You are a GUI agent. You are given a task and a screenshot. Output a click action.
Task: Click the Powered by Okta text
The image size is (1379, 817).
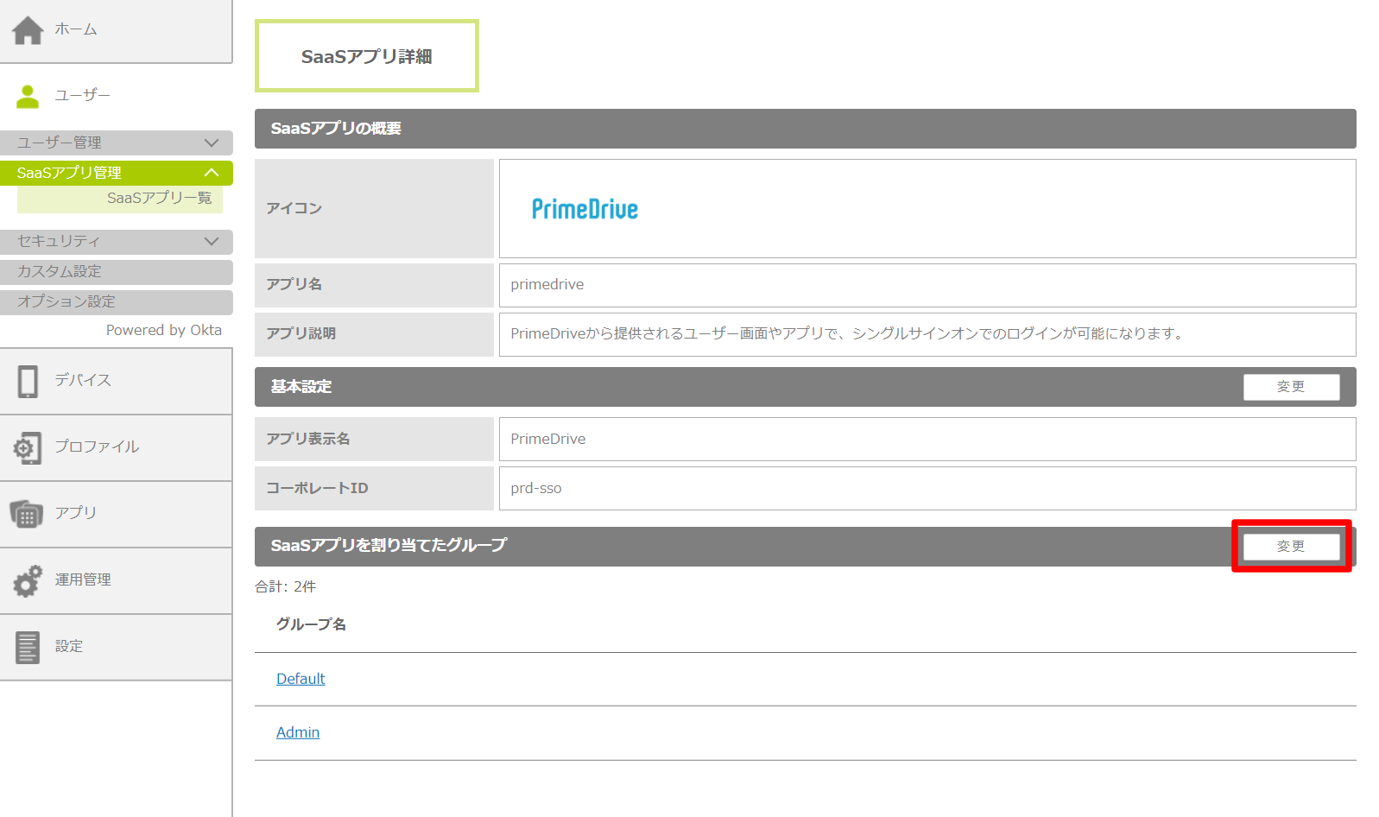point(164,331)
